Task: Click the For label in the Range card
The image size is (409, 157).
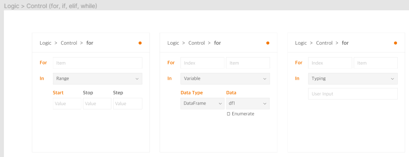Action: [x=43, y=63]
